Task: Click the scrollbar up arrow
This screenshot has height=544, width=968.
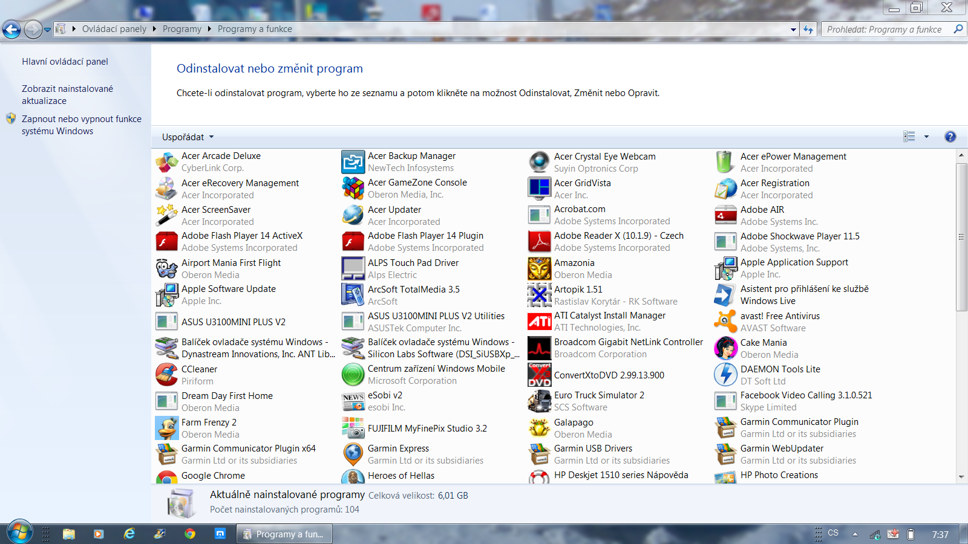Action: [961, 155]
